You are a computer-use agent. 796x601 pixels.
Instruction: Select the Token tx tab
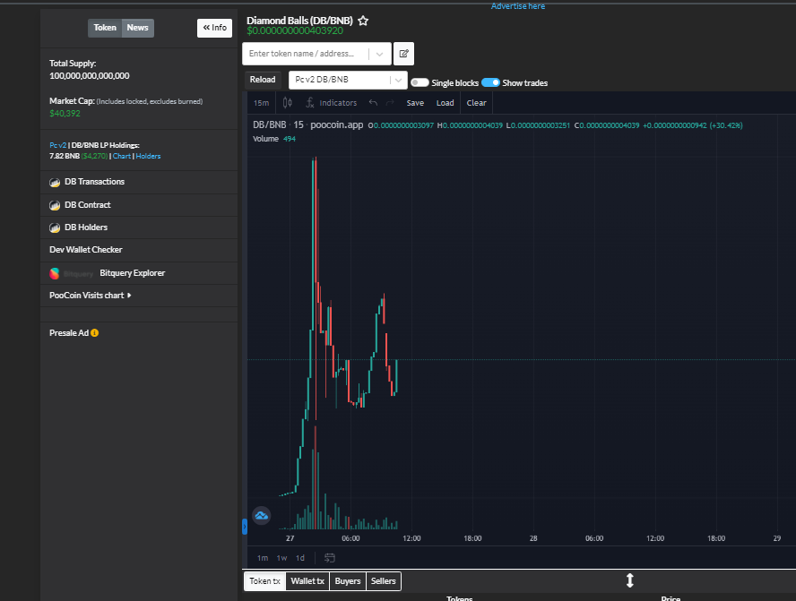tap(264, 581)
